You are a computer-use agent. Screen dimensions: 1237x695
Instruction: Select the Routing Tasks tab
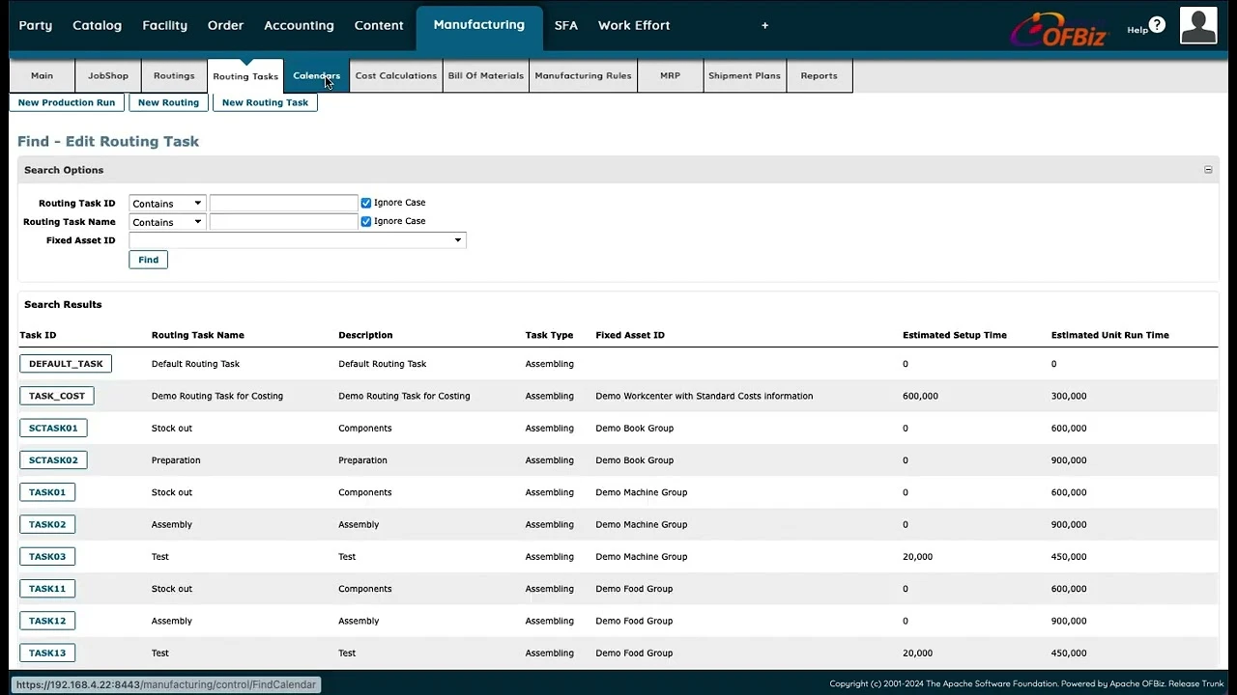(245, 76)
